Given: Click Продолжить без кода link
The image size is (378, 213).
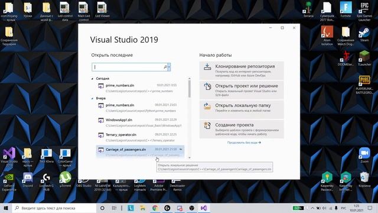Looking at the screenshot, I should tap(244, 143).
